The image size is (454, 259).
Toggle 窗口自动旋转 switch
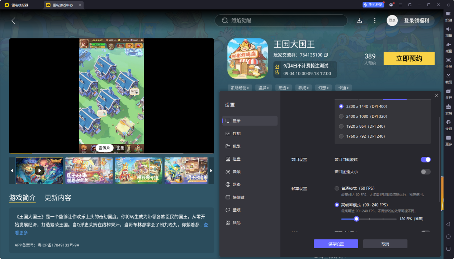tap(426, 160)
